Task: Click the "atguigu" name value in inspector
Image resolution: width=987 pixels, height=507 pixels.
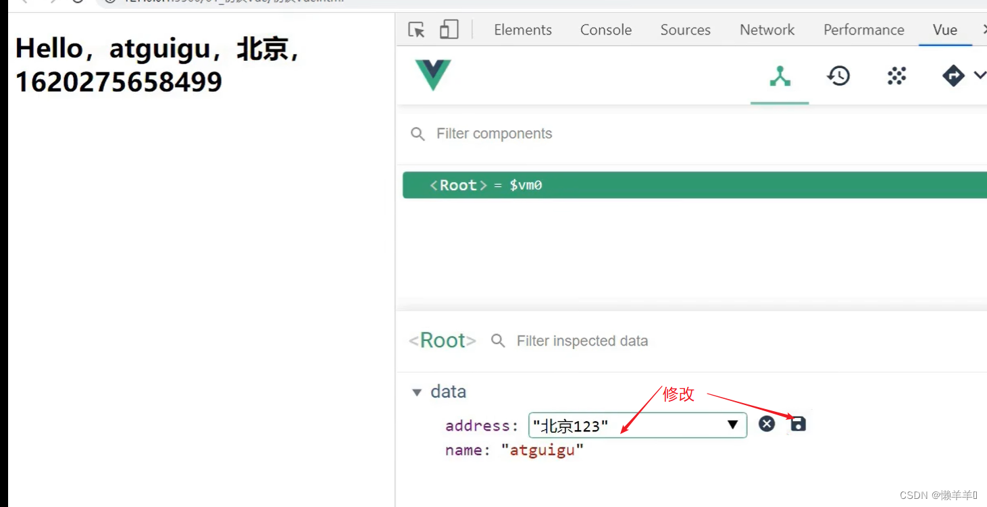Action: coord(542,450)
